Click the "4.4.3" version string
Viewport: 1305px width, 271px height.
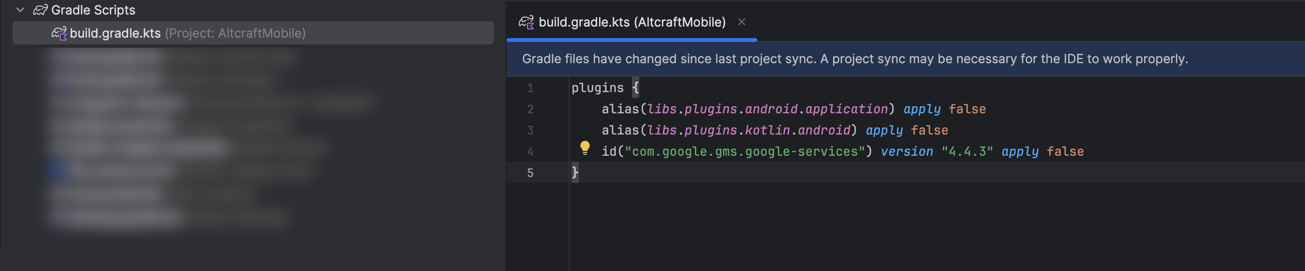[967, 152]
